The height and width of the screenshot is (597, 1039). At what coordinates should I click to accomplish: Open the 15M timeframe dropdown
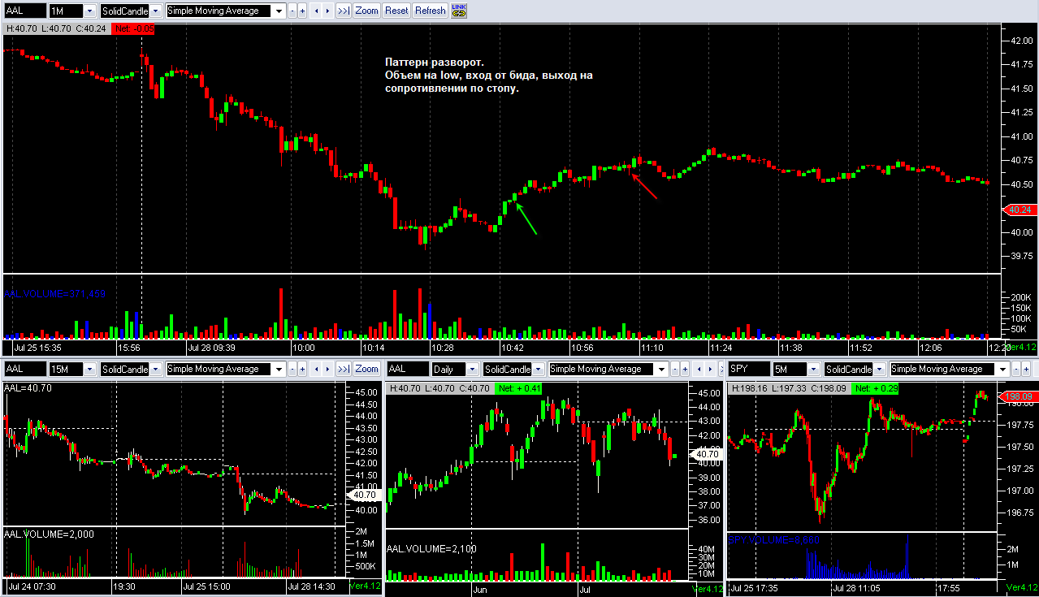pos(89,369)
